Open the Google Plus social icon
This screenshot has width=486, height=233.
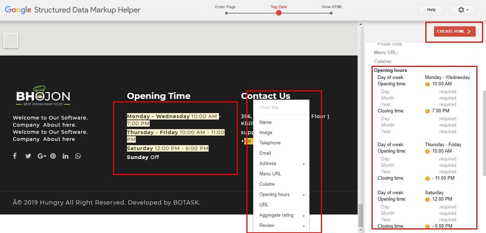[42, 156]
